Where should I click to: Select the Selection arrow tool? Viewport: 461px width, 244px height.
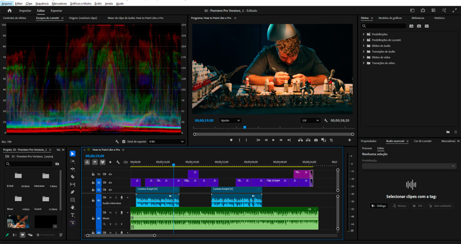(72, 154)
